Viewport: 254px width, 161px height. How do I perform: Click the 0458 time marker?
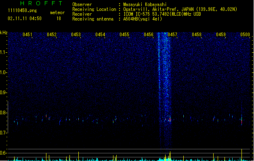[x=197, y=34]
